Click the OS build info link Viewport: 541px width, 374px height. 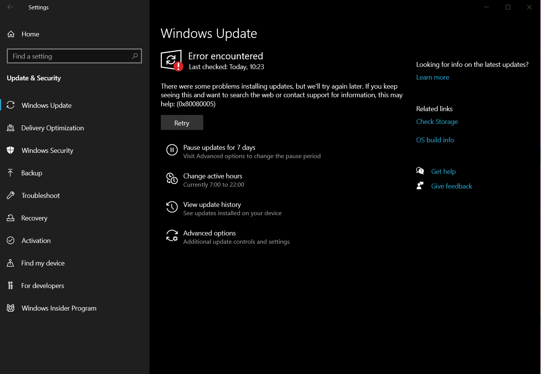[x=435, y=140]
